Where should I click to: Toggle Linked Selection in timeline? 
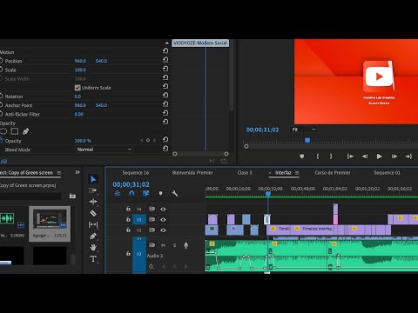[146, 193]
